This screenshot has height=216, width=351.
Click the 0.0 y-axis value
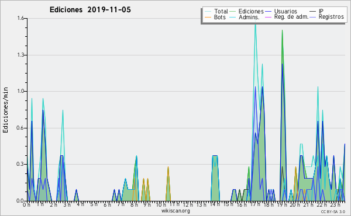click(x=20, y=201)
